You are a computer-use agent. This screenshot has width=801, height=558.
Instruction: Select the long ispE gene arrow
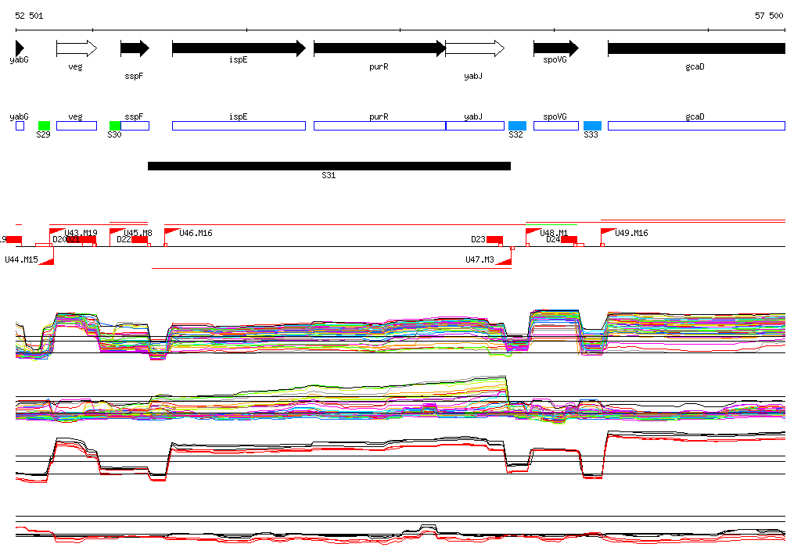[x=239, y=48]
